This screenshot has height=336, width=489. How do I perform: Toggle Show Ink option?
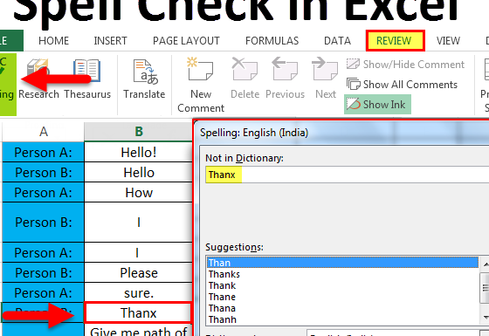[377, 105]
